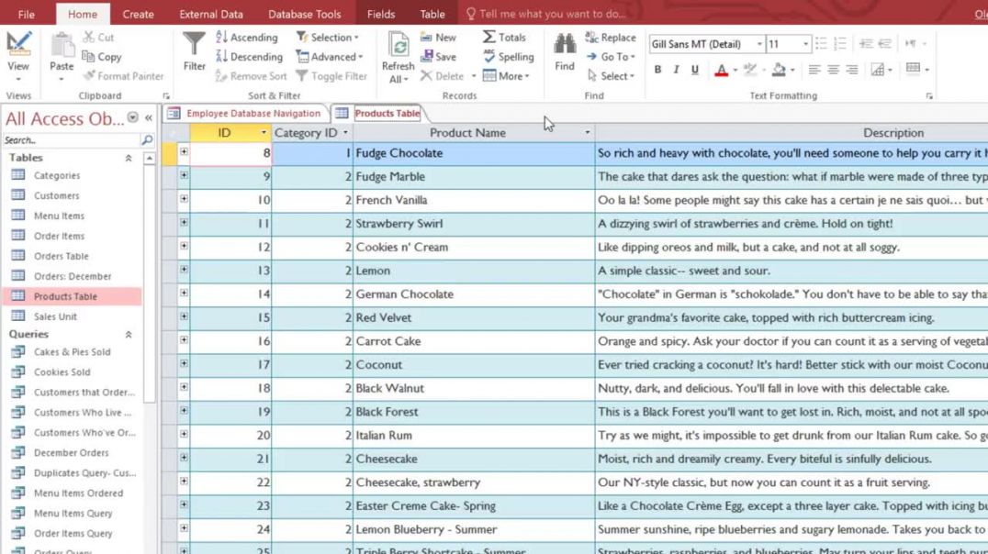Open the Sales Unit table

pos(55,316)
